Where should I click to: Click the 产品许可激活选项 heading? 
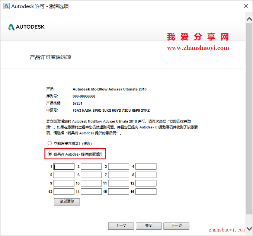pos(51,57)
